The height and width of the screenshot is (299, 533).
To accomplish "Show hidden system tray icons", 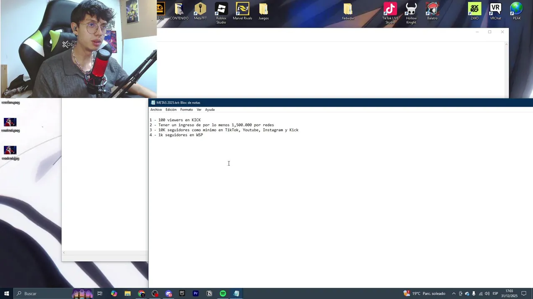I will click(x=454, y=294).
